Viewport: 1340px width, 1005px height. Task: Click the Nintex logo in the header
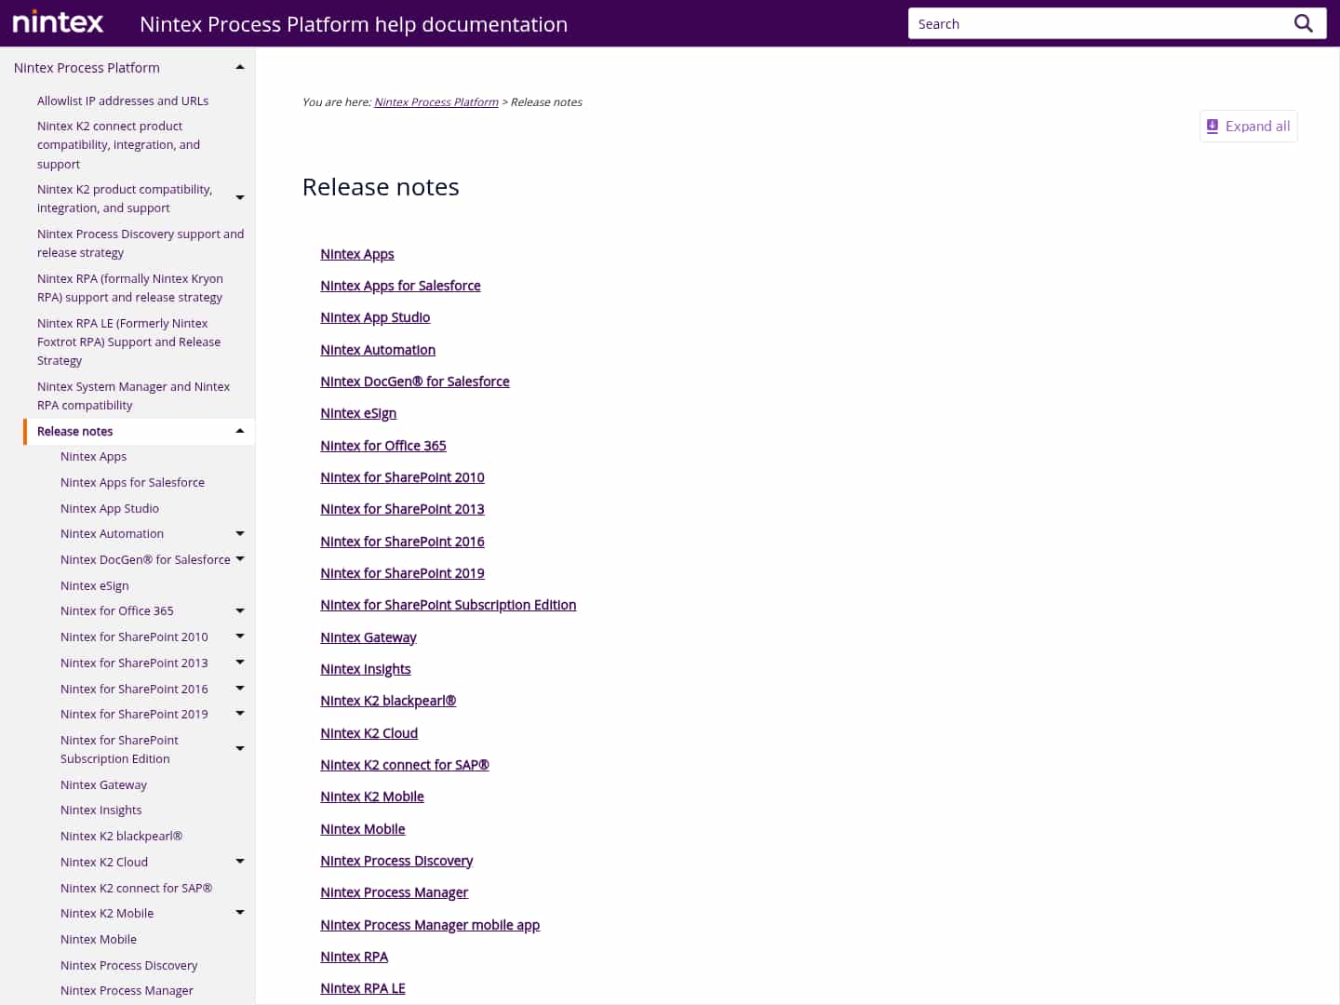(x=57, y=21)
